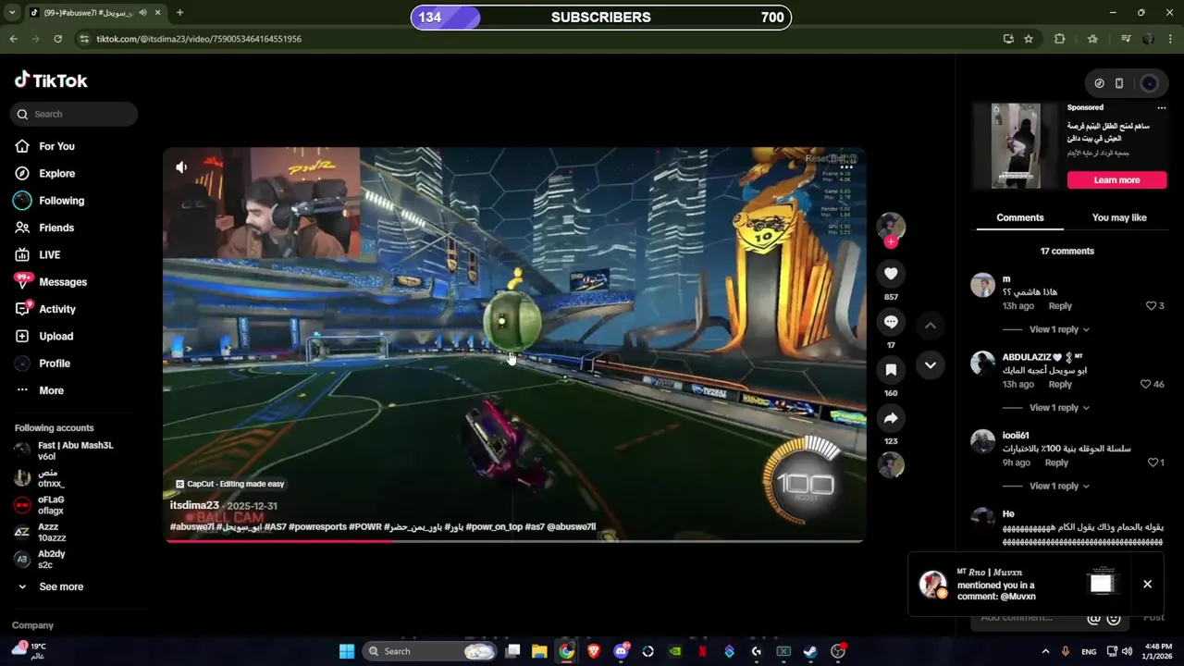The height and width of the screenshot is (666, 1184).
Task: Open the sponsored ad's three-dot menu
Action: click(1162, 108)
